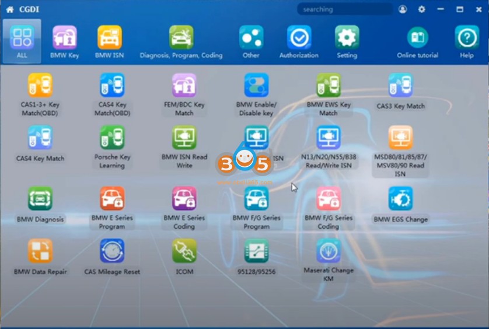This screenshot has width=489, height=329.
Task: Open MSD80/81/85/87/MSV80/90 Read ISN
Action: (x=400, y=152)
